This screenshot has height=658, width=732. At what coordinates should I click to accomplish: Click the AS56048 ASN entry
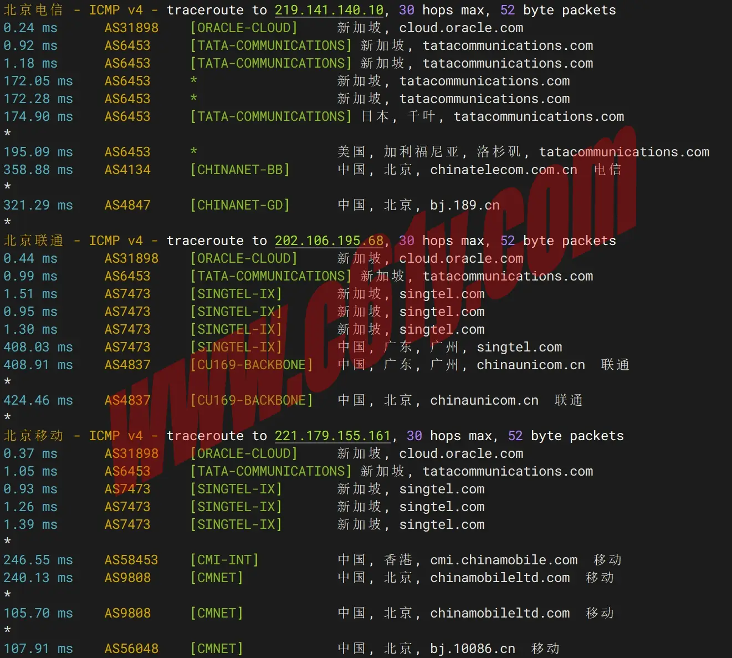(x=131, y=649)
